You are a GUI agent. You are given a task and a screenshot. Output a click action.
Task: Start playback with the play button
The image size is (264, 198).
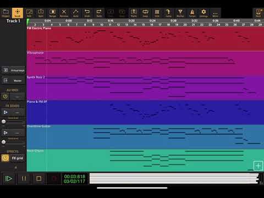pyautogui.click(x=8, y=178)
